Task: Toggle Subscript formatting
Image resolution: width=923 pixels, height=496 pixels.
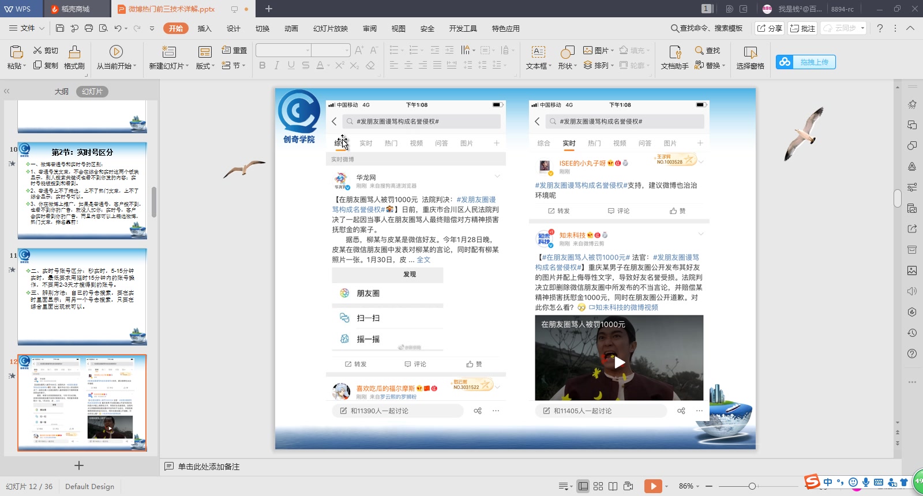Action: pyautogui.click(x=354, y=65)
